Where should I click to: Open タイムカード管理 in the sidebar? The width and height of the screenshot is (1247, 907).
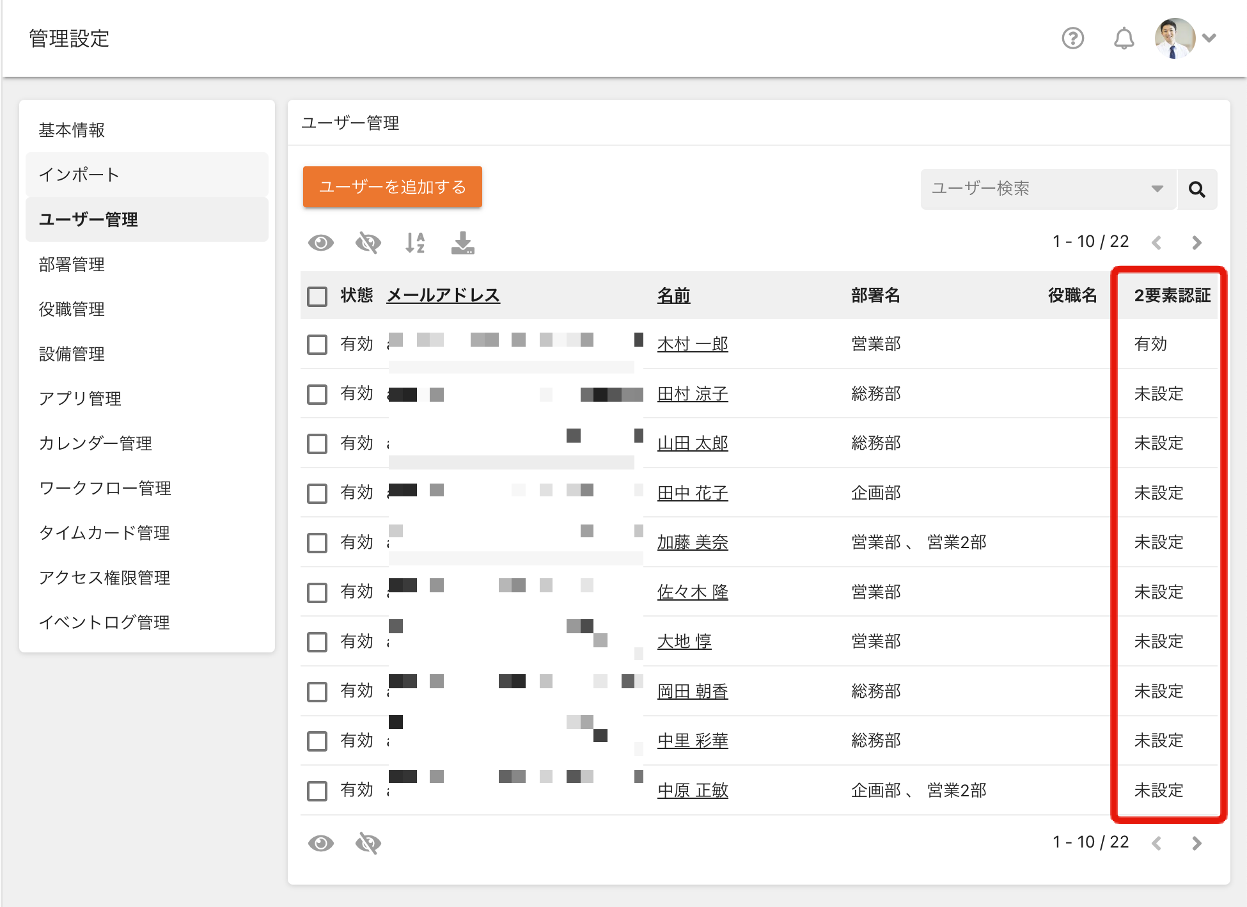[x=147, y=533]
